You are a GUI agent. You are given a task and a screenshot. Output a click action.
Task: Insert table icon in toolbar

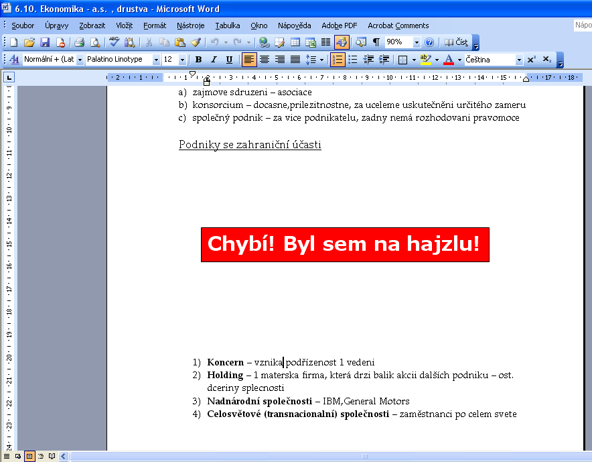pos(295,42)
